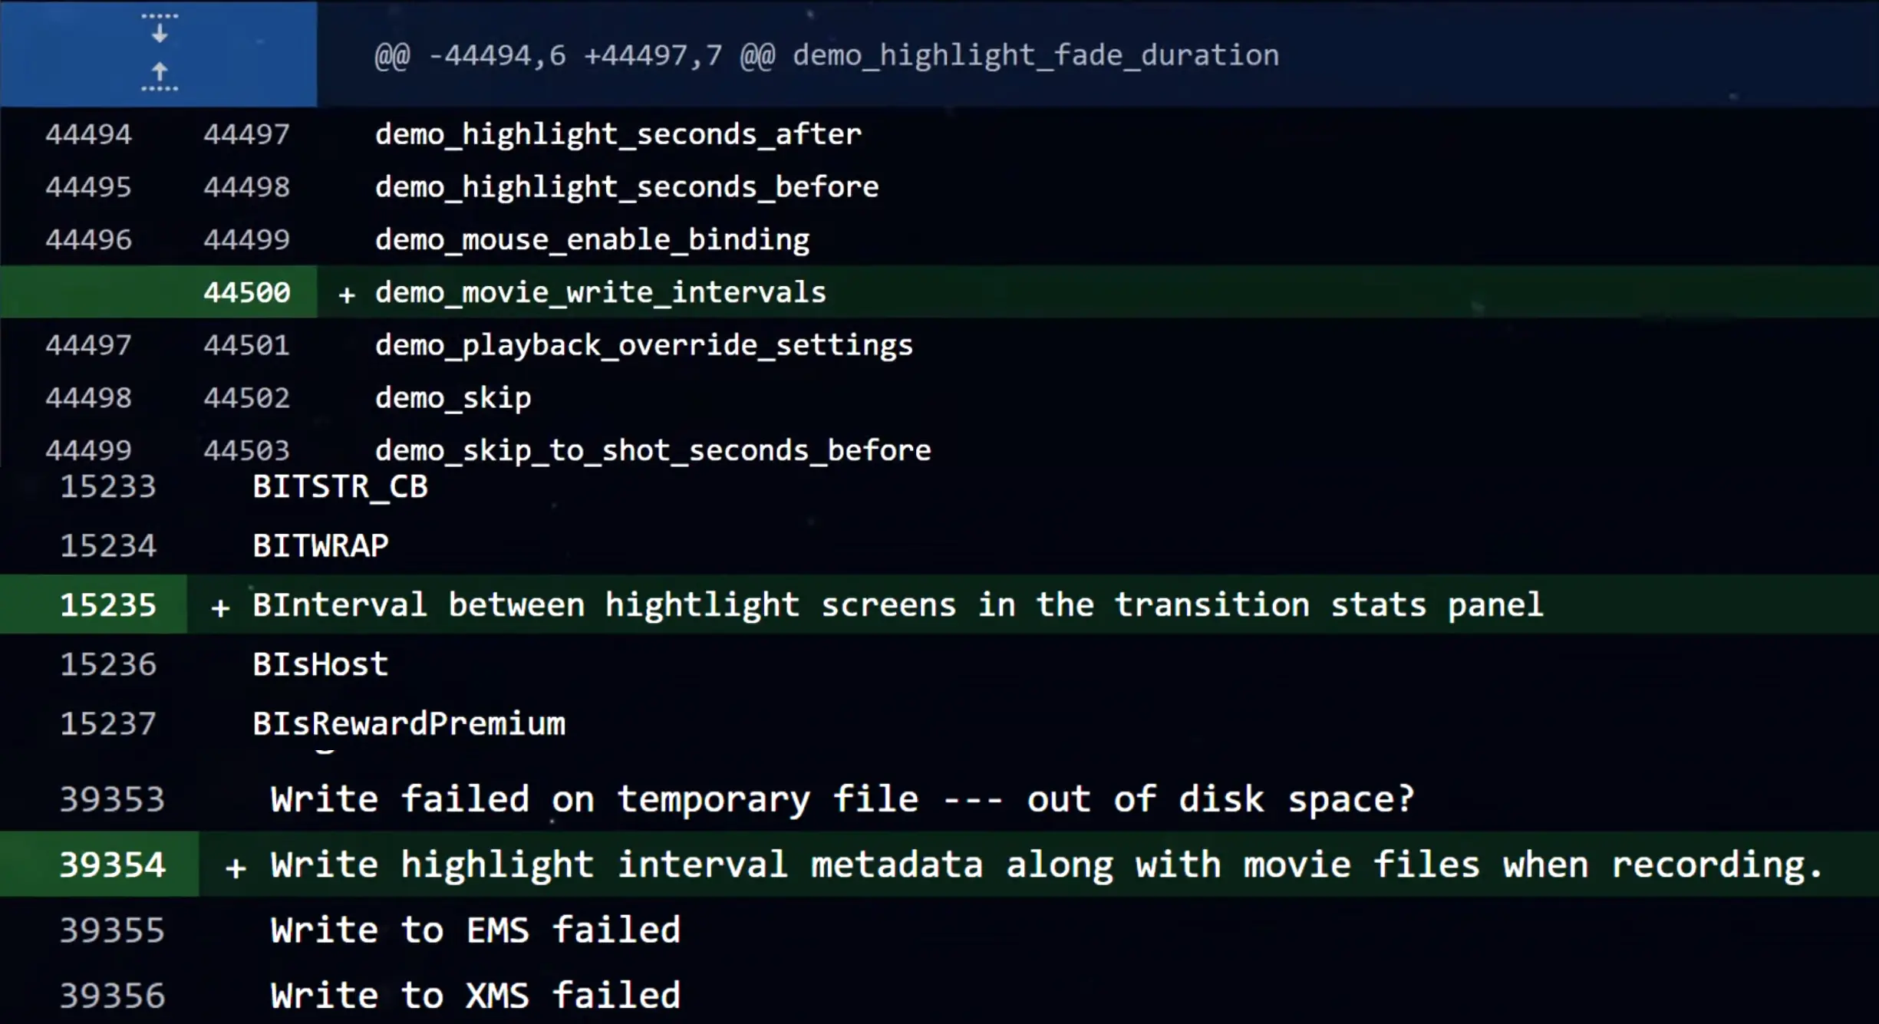1879x1024 pixels.
Task: Click plus marker on Write highlight interval line
Action: [236, 867]
